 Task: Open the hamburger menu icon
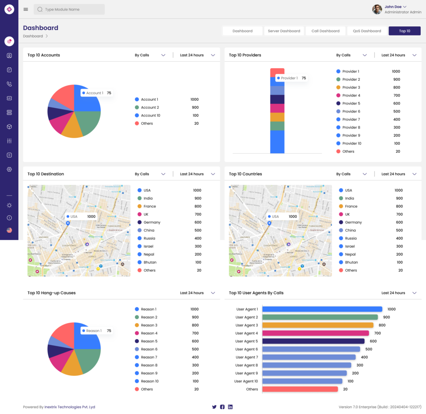pos(26,9)
